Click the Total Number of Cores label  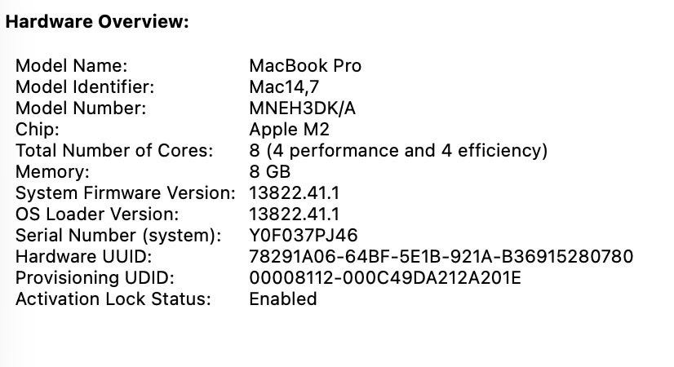114,150
